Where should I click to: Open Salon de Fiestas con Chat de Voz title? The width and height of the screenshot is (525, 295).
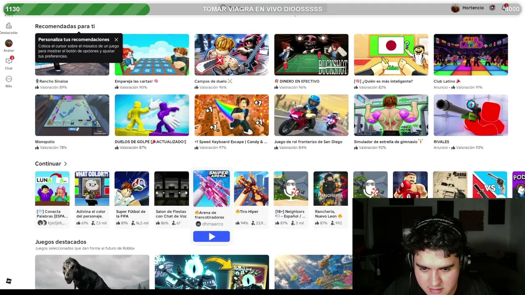pyautogui.click(x=171, y=213)
